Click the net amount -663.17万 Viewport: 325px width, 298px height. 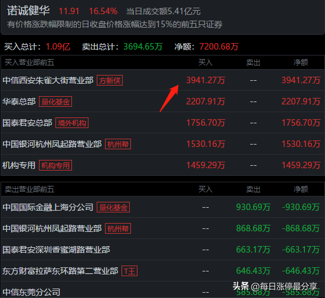(x=301, y=250)
